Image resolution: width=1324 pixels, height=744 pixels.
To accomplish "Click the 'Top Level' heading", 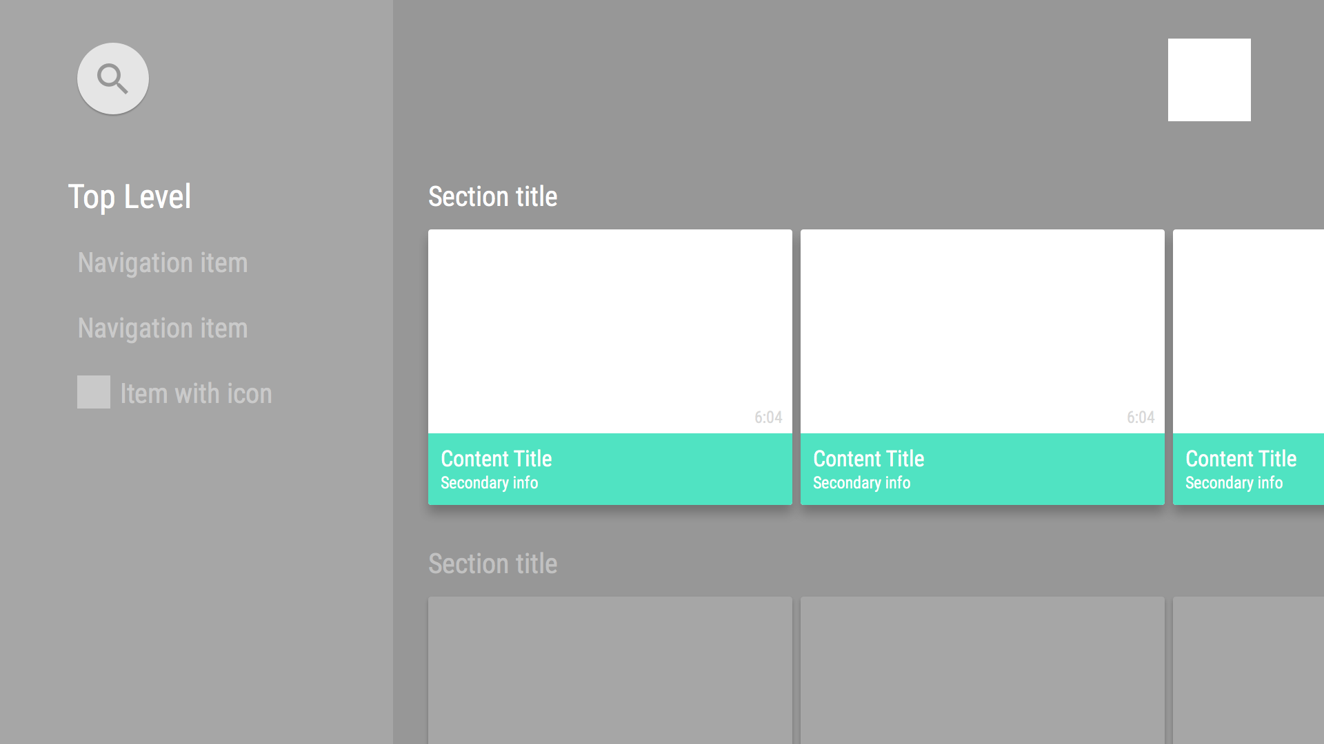I will [x=130, y=196].
